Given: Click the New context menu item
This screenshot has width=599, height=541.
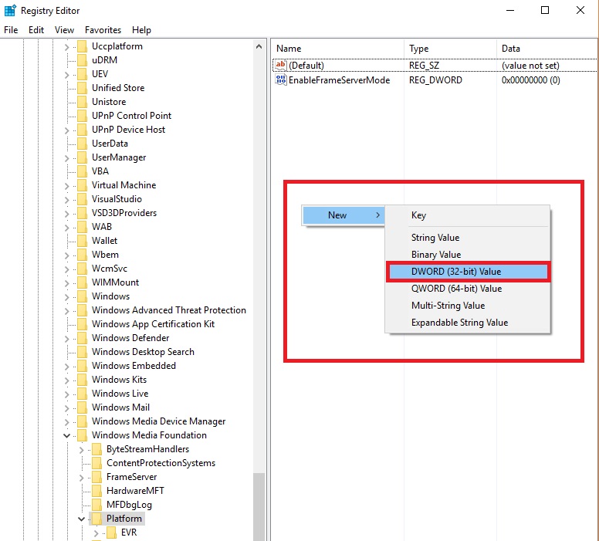Looking at the screenshot, I should (x=343, y=215).
